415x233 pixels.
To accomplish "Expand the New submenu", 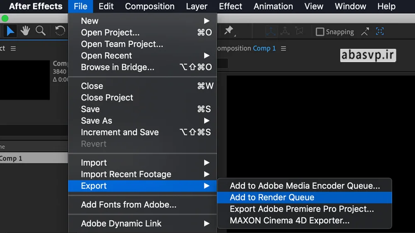I will 143,21.
